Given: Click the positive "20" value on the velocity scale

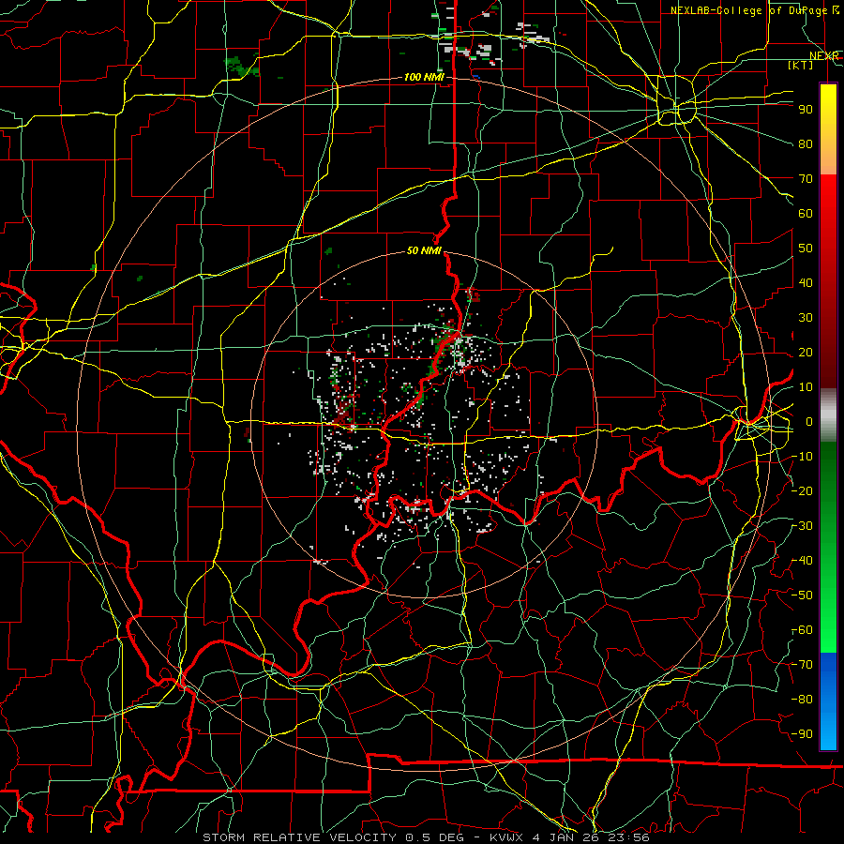Looking at the screenshot, I should click(x=806, y=353).
